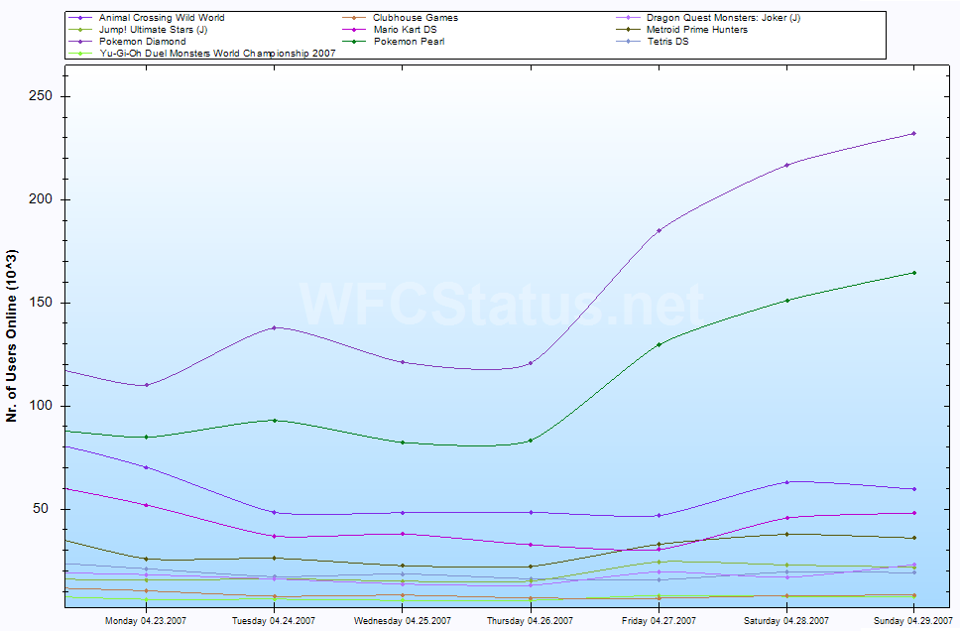The width and height of the screenshot is (960, 632).
Task: Click the Yu-Gi-Oh Duel Monsters legend marker
Action: [x=80, y=54]
